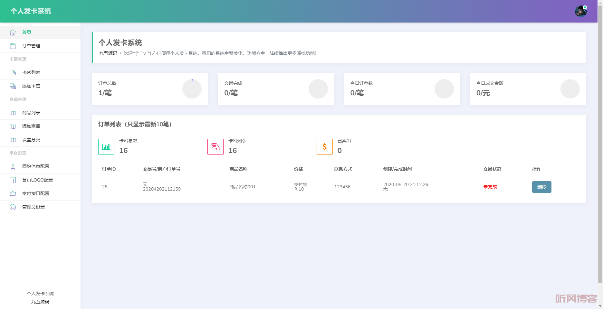Image resolution: width=603 pixels, height=309 pixels.
Task: Select the 首页LOGO配置 layout icon
Action: 13,180
